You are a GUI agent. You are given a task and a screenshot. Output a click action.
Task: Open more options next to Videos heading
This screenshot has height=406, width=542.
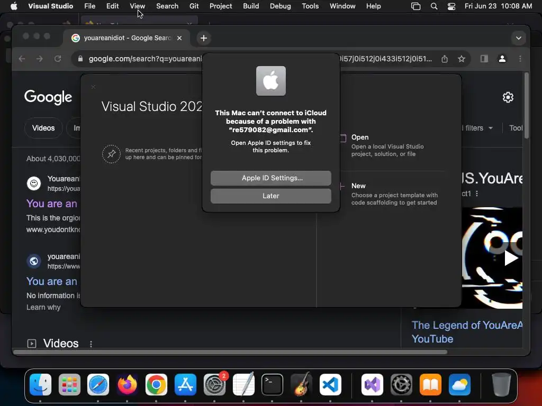pyautogui.click(x=91, y=344)
